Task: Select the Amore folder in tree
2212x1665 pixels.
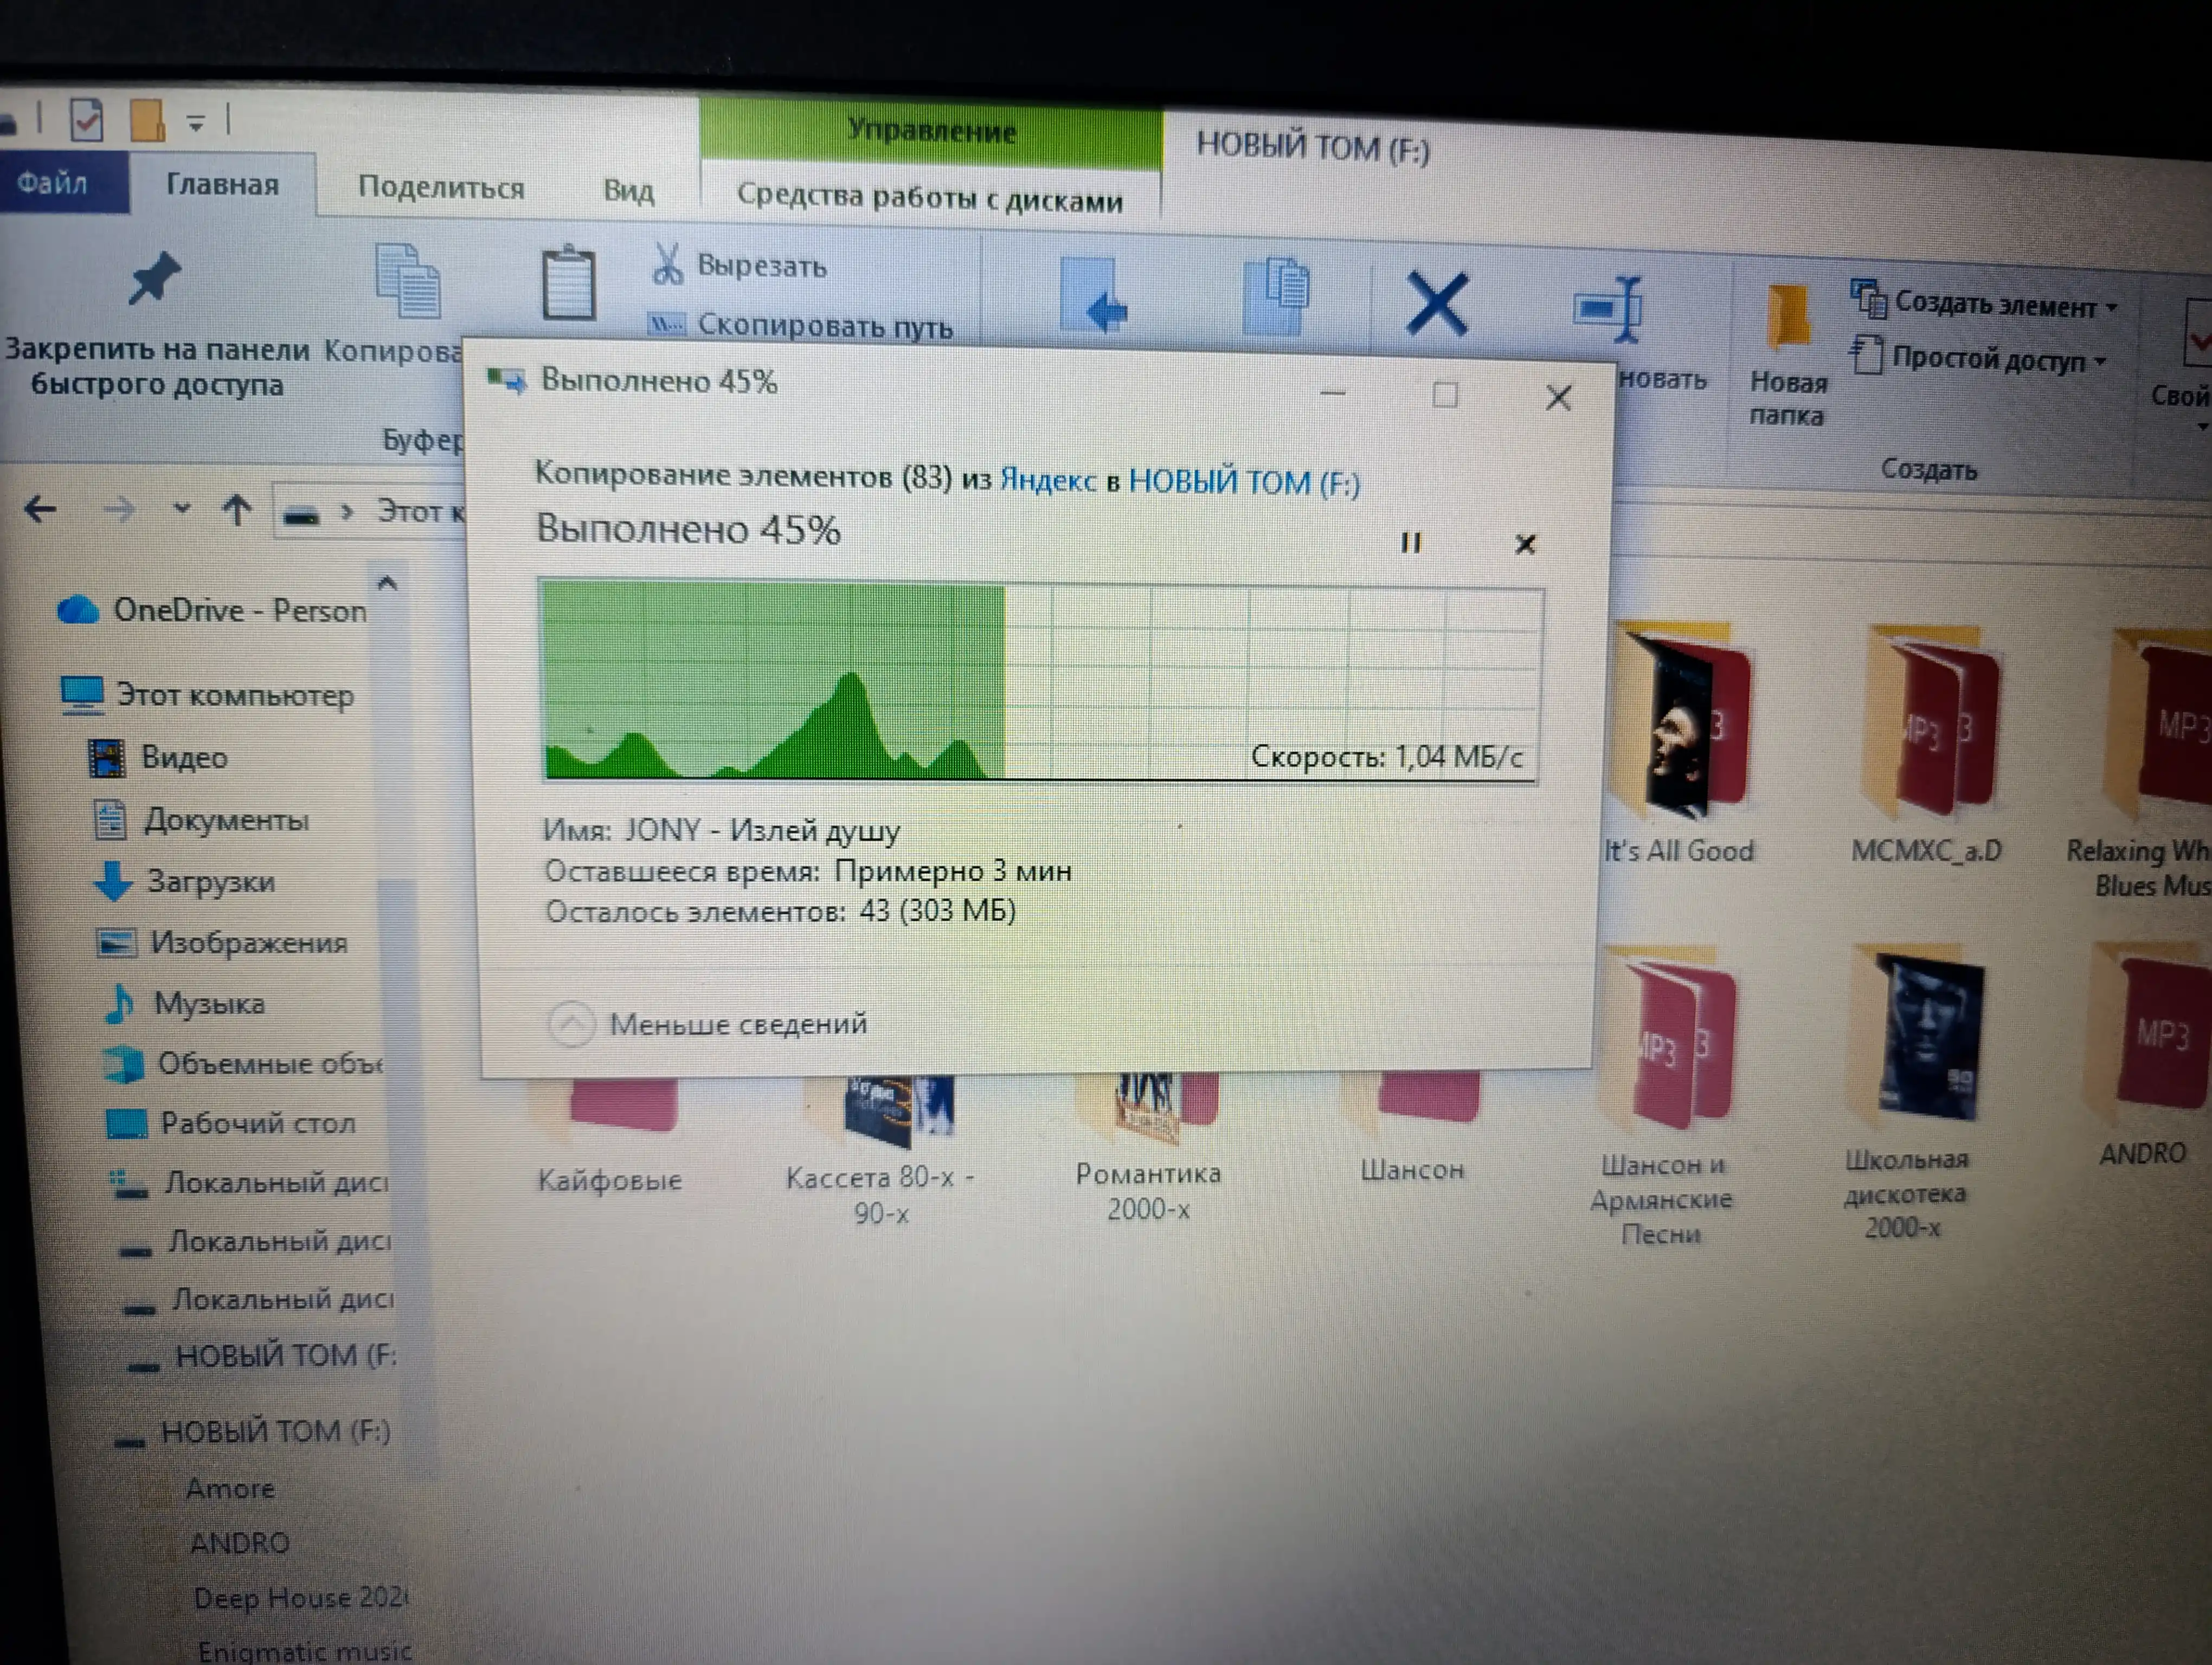Action: [230, 1488]
